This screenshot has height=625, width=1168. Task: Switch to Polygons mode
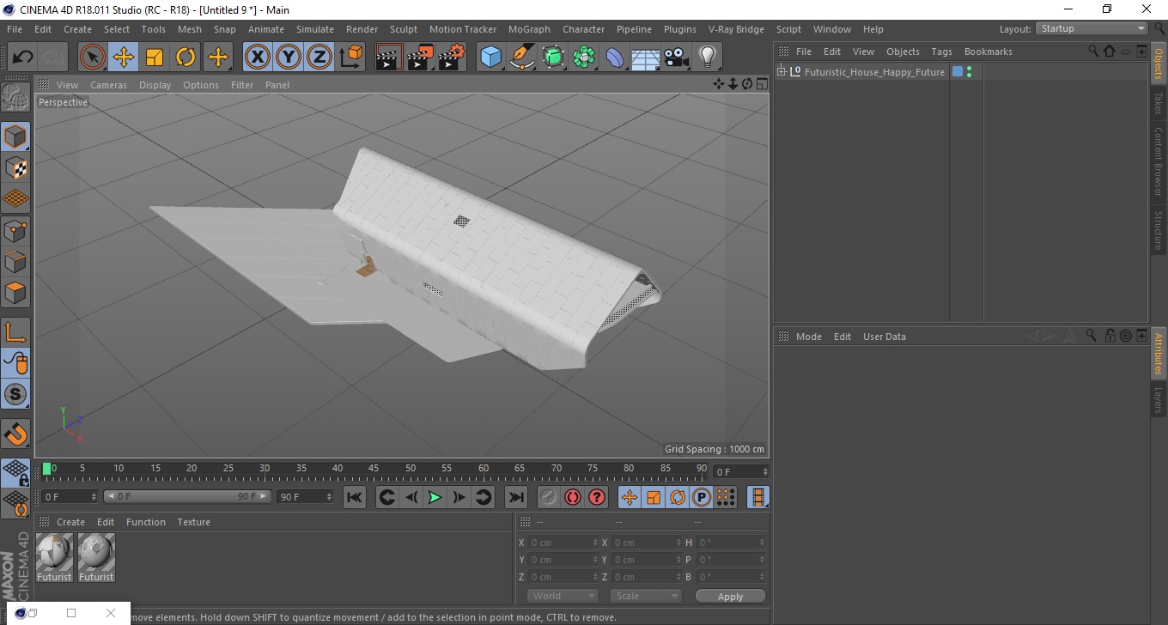coord(15,292)
